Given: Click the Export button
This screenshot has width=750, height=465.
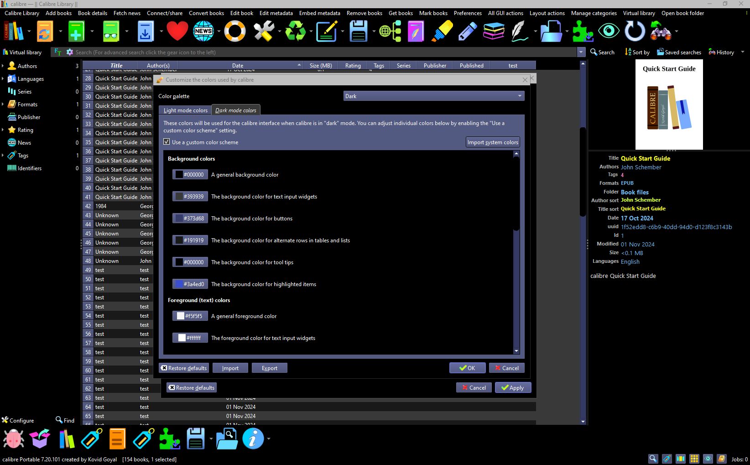Looking at the screenshot, I should click(270, 368).
